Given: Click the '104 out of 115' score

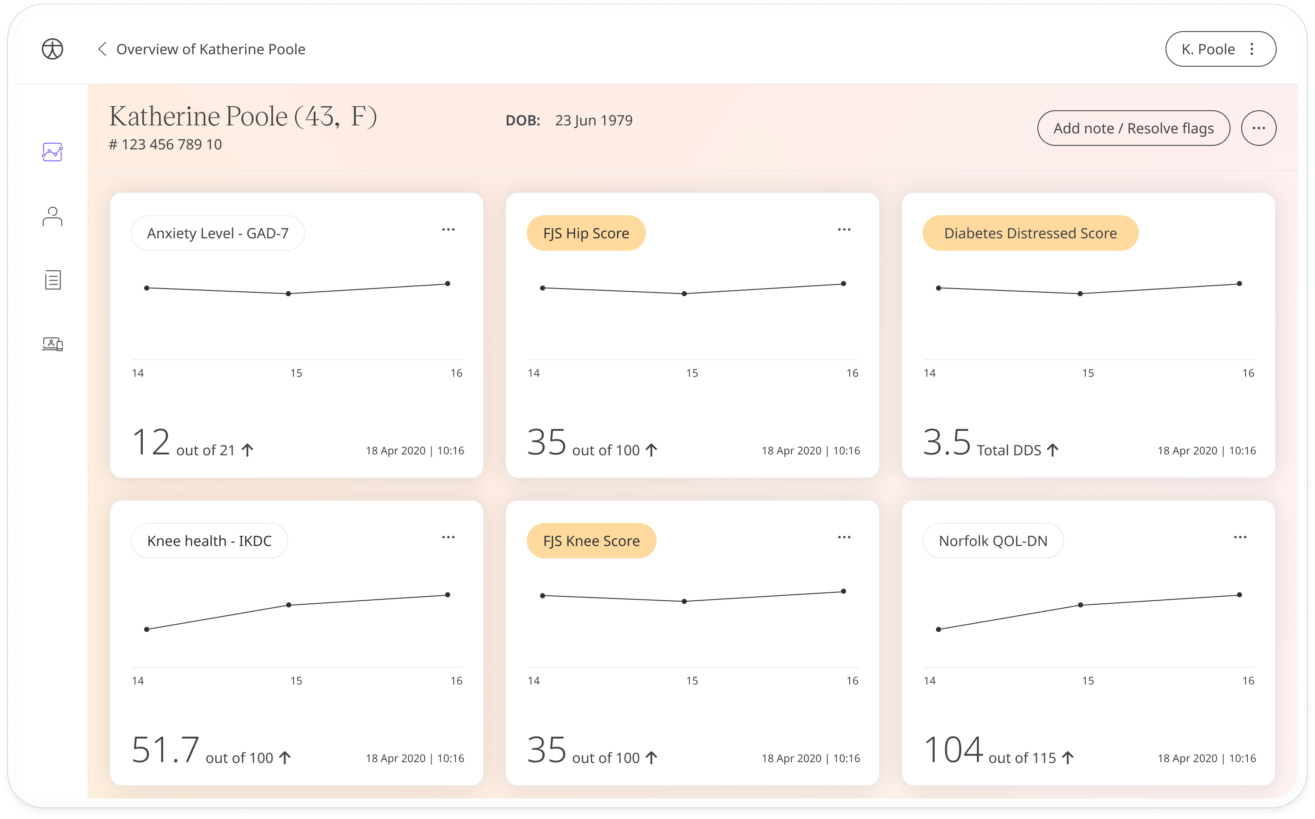Looking at the screenshot, I should [990, 751].
